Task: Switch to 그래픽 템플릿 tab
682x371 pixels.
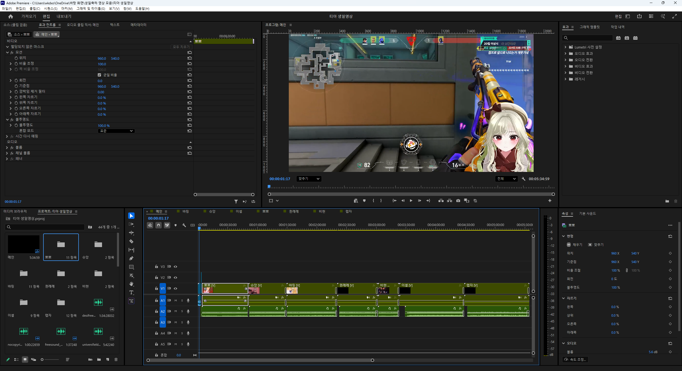Action: point(590,27)
